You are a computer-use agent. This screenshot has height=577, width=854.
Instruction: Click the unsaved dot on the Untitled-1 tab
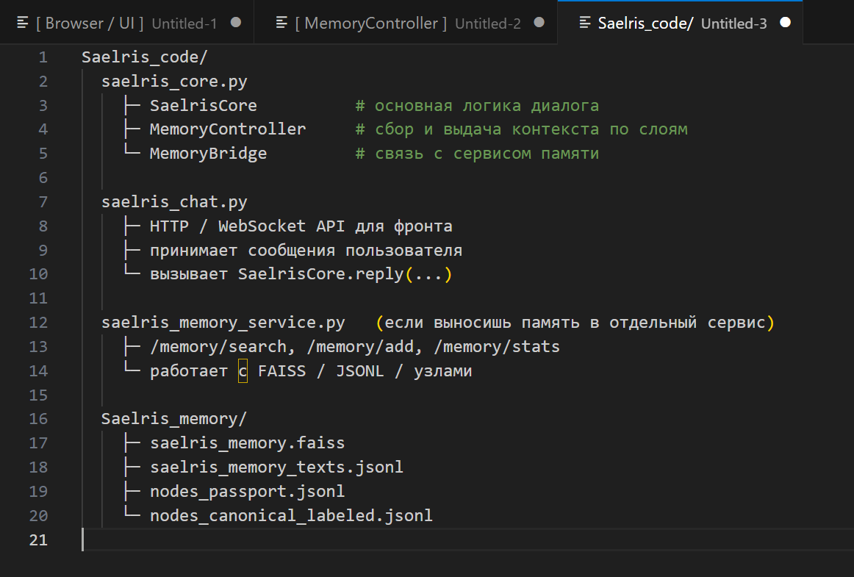click(x=236, y=22)
